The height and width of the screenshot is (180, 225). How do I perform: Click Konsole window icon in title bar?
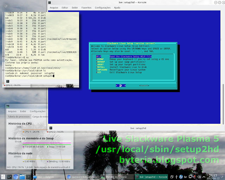click(50, 2)
